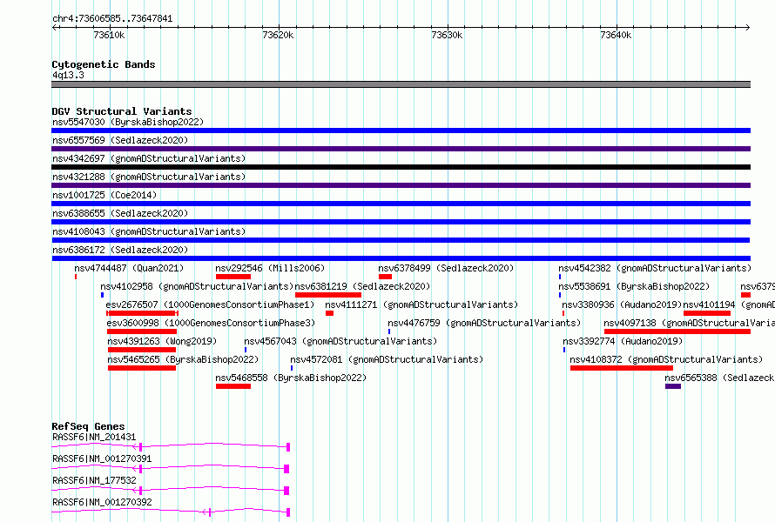Click the nsv4102958 (gnomADStructuralVariants) label

pos(197,286)
